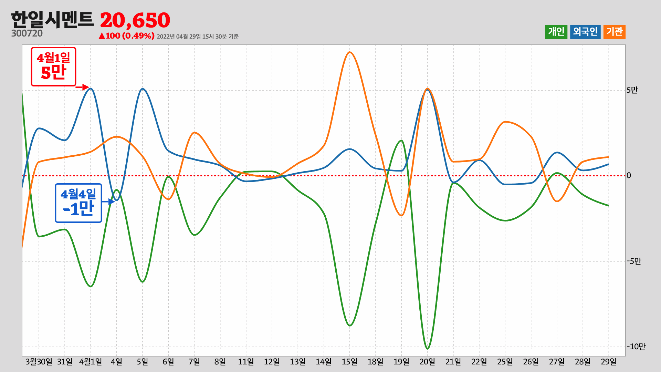This screenshot has height=372, width=661.
Task: Click the 19일 x-axis date label
Action: coord(401,362)
